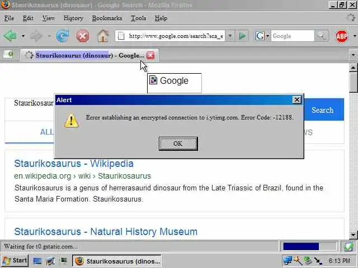Open the Back button history dropdown arrow
The width and height of the screenshot is (358, 268).
click(x=23, y=36)
